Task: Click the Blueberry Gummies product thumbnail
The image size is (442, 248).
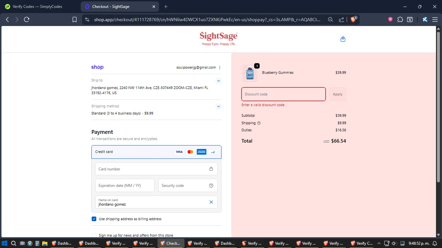Action: 250,73
